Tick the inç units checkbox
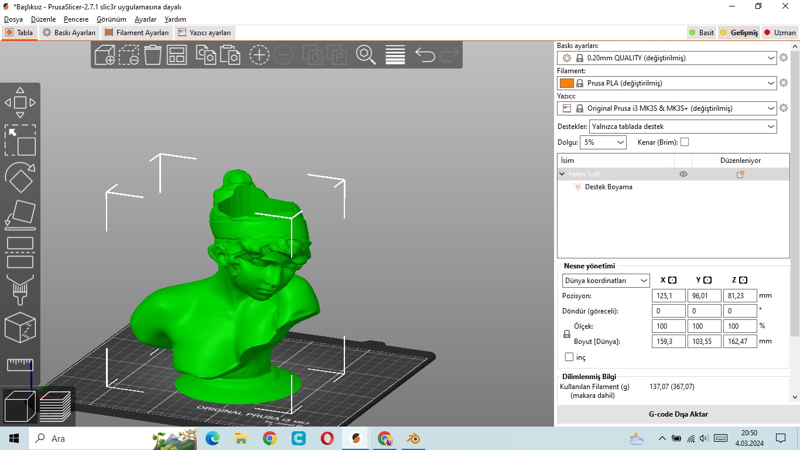The height and width of the screenshot is (450, 800). (569, 357)
